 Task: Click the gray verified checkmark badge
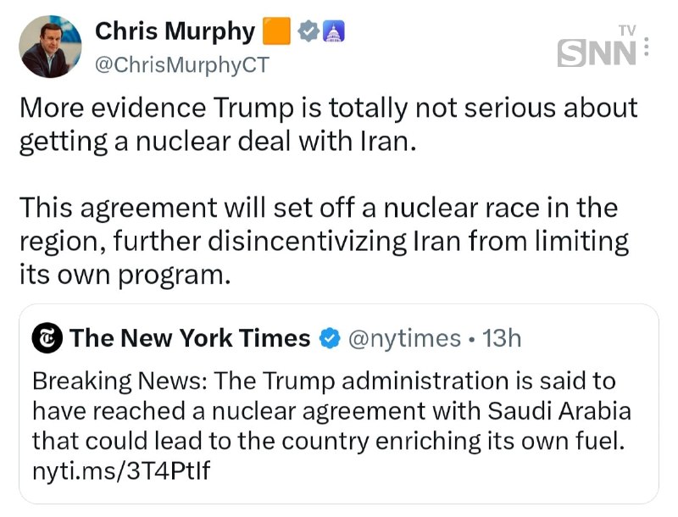[308, 31]
